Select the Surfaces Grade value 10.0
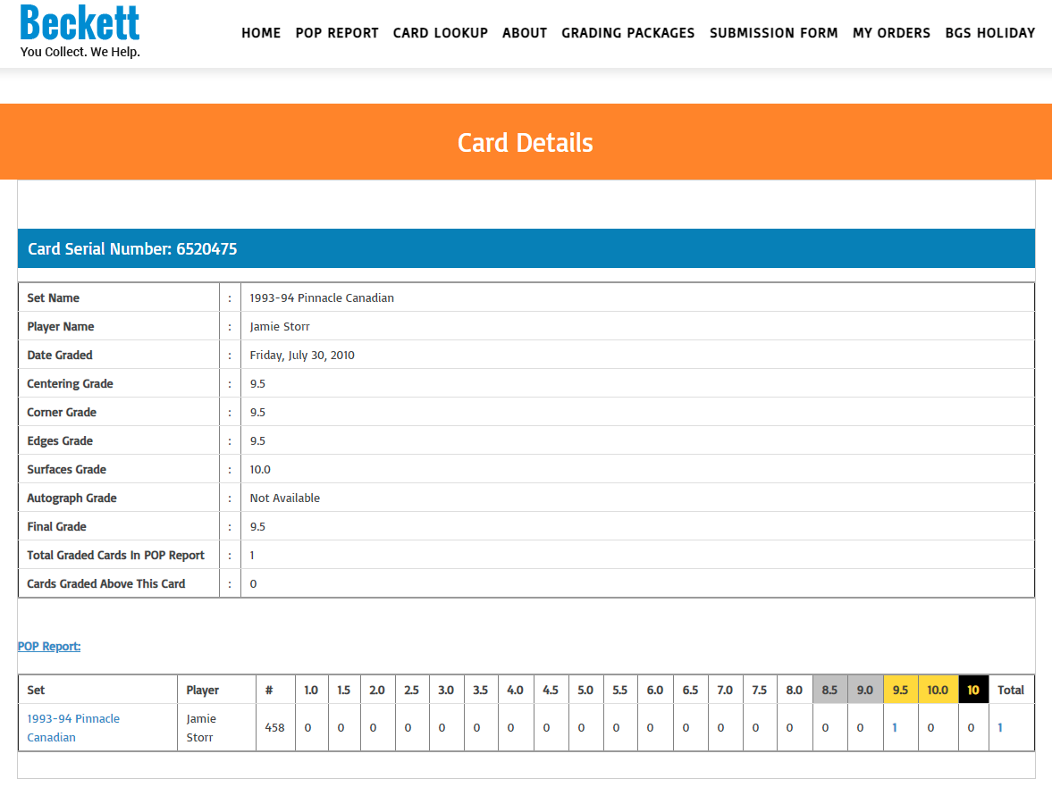 pyautogui.click(x=260, y=469)
